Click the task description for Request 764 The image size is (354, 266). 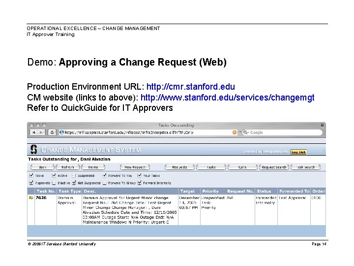(130, 210)
